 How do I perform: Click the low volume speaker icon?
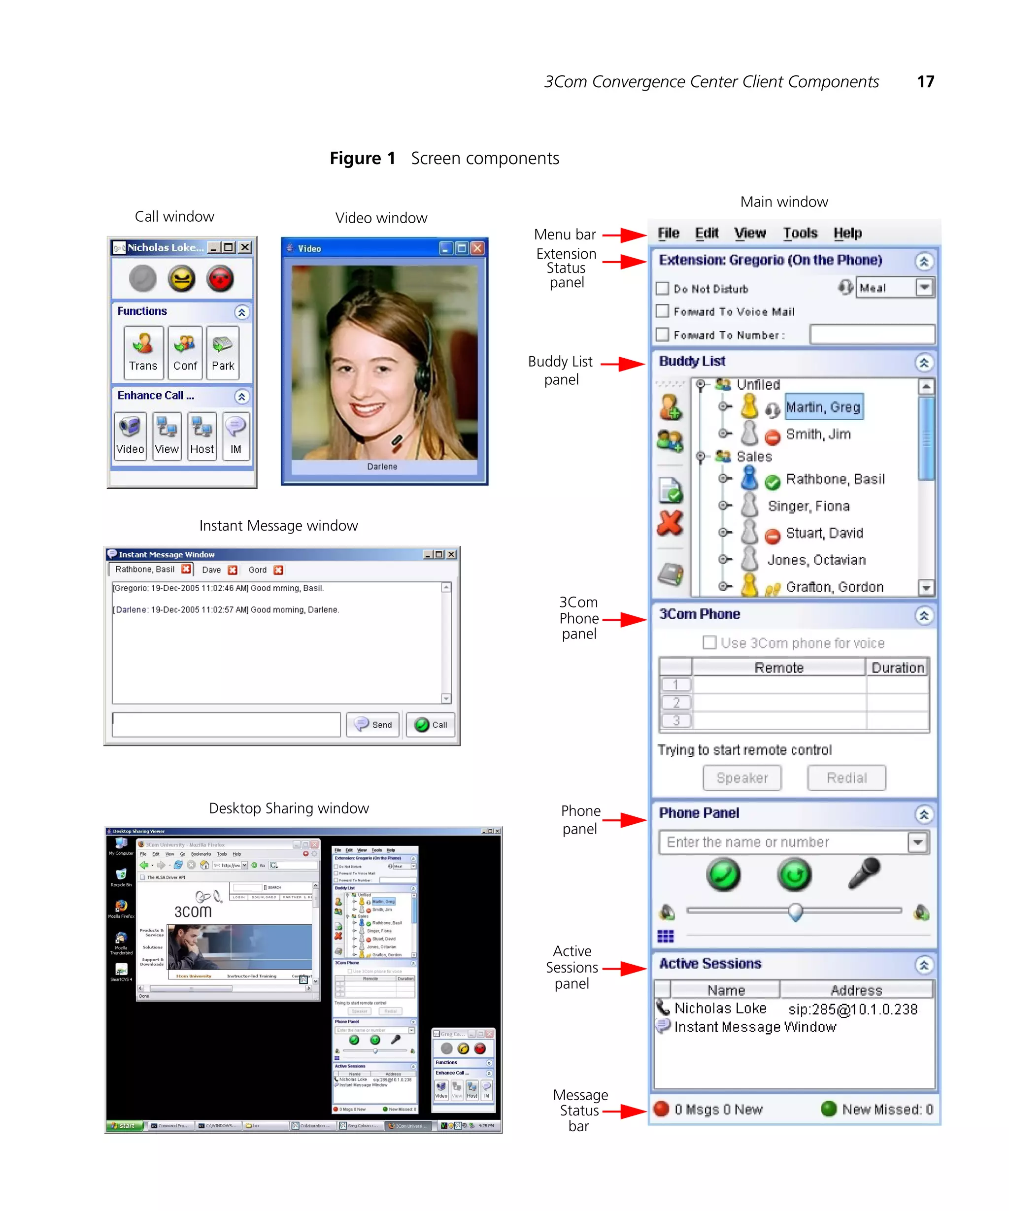pyautogui.click(x=667, y=912)
